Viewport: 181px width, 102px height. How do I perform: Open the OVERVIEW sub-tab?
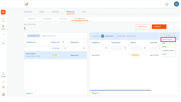coord(31,19)
